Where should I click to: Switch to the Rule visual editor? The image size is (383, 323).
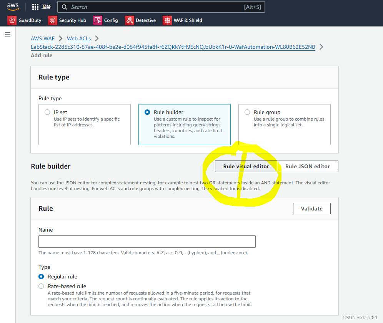246,166
